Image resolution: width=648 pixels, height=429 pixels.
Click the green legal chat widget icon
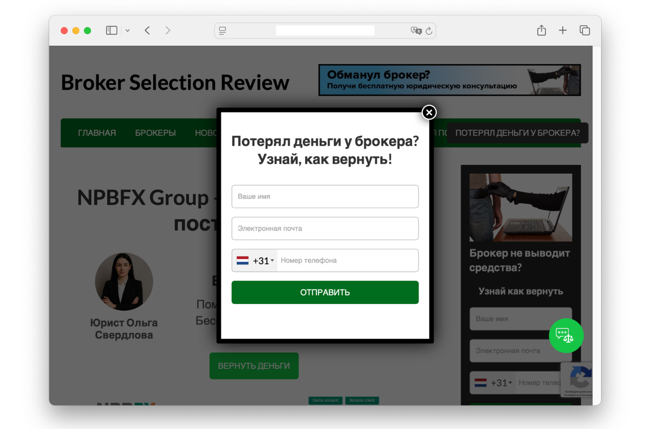click(x=566, y=336)
